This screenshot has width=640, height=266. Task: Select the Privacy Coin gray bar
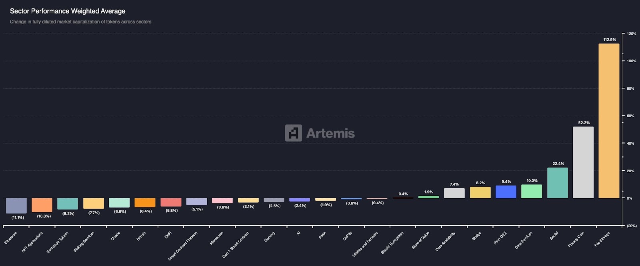(x=583, y=162)
